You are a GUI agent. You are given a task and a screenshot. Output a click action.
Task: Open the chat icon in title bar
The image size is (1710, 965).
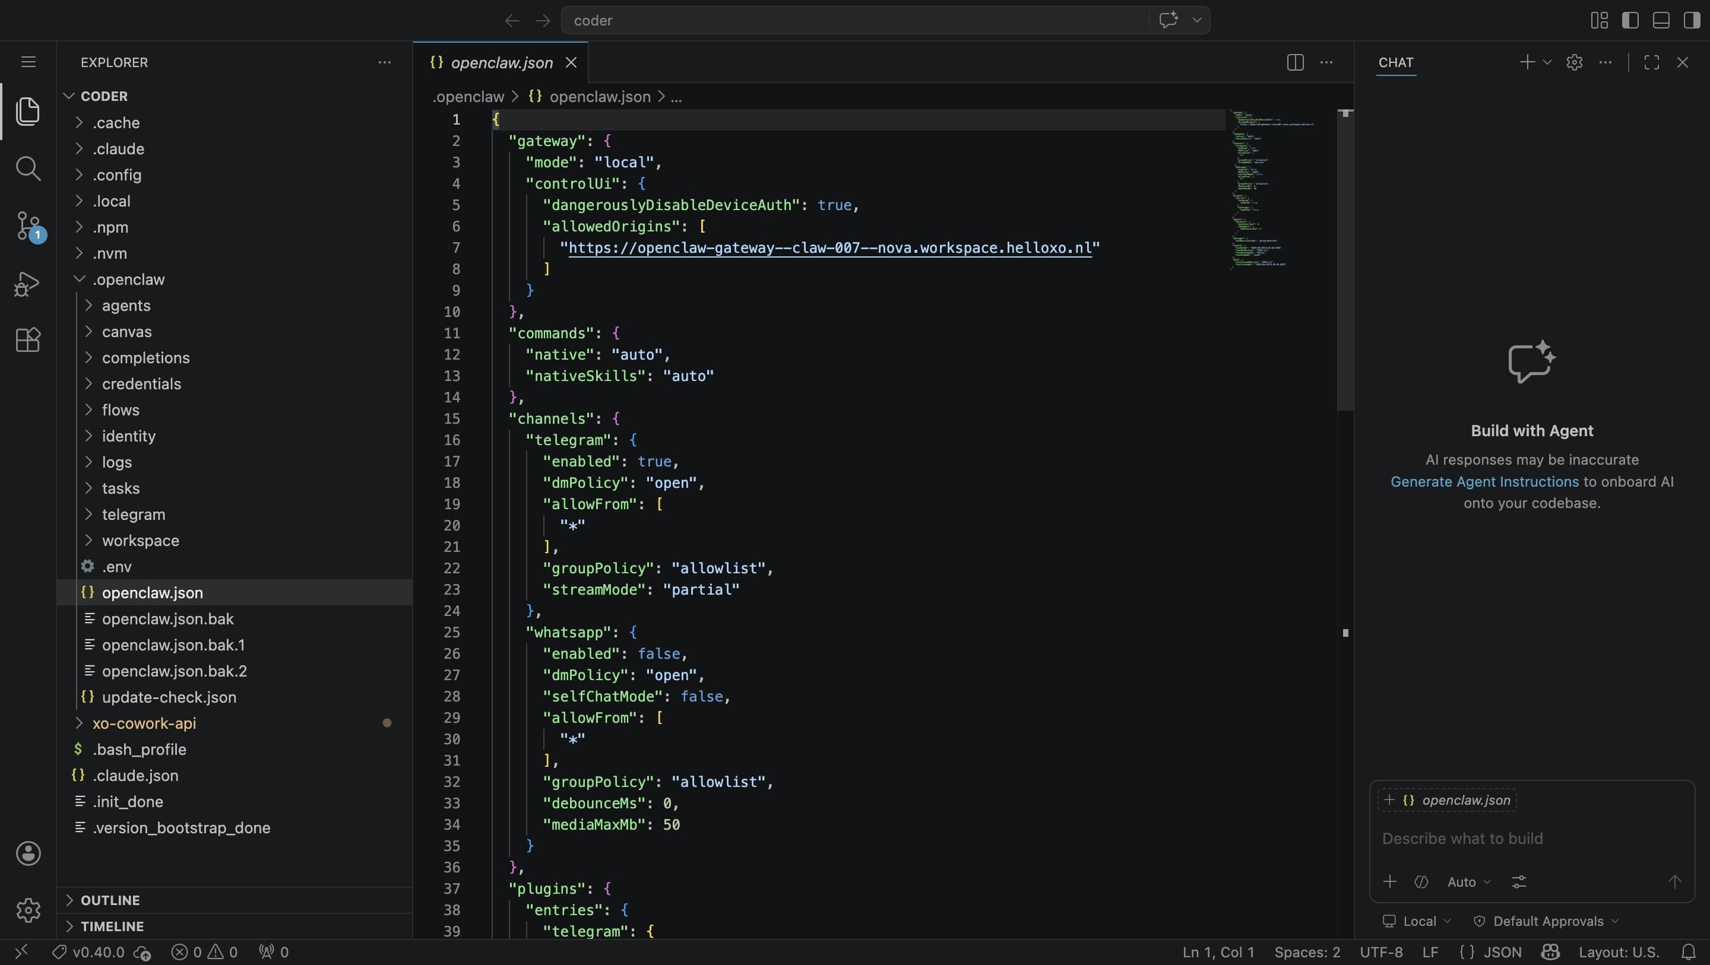(1168, 20)
